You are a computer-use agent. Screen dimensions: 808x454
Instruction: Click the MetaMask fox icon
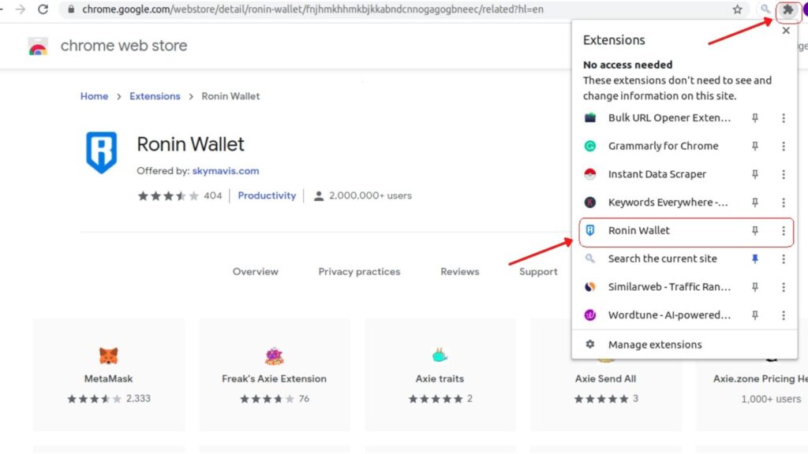coord(109,355)
